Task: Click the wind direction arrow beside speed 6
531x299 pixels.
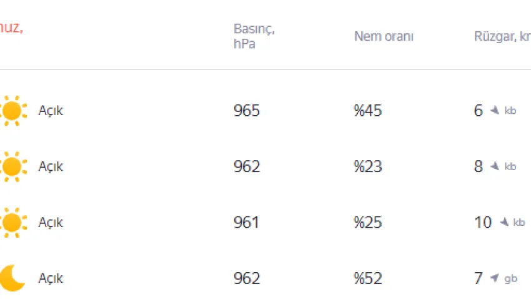Action: [x=494, y=111]
